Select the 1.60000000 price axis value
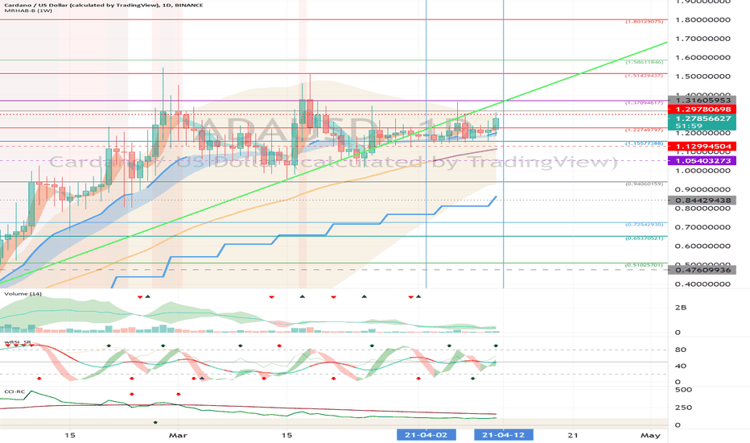The height and width of the screenshot is (443, 750). click(x=703, y=57)
